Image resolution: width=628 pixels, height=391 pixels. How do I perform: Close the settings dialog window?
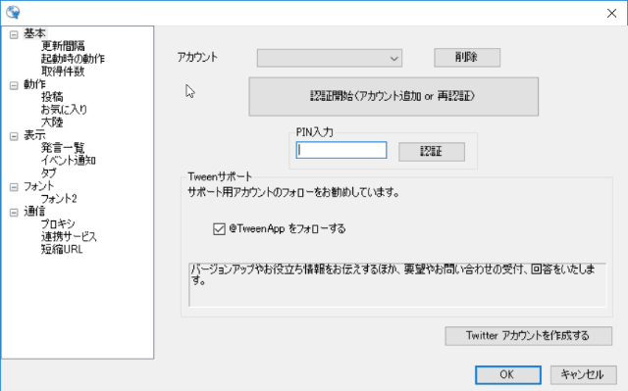(x=611, y=13)
